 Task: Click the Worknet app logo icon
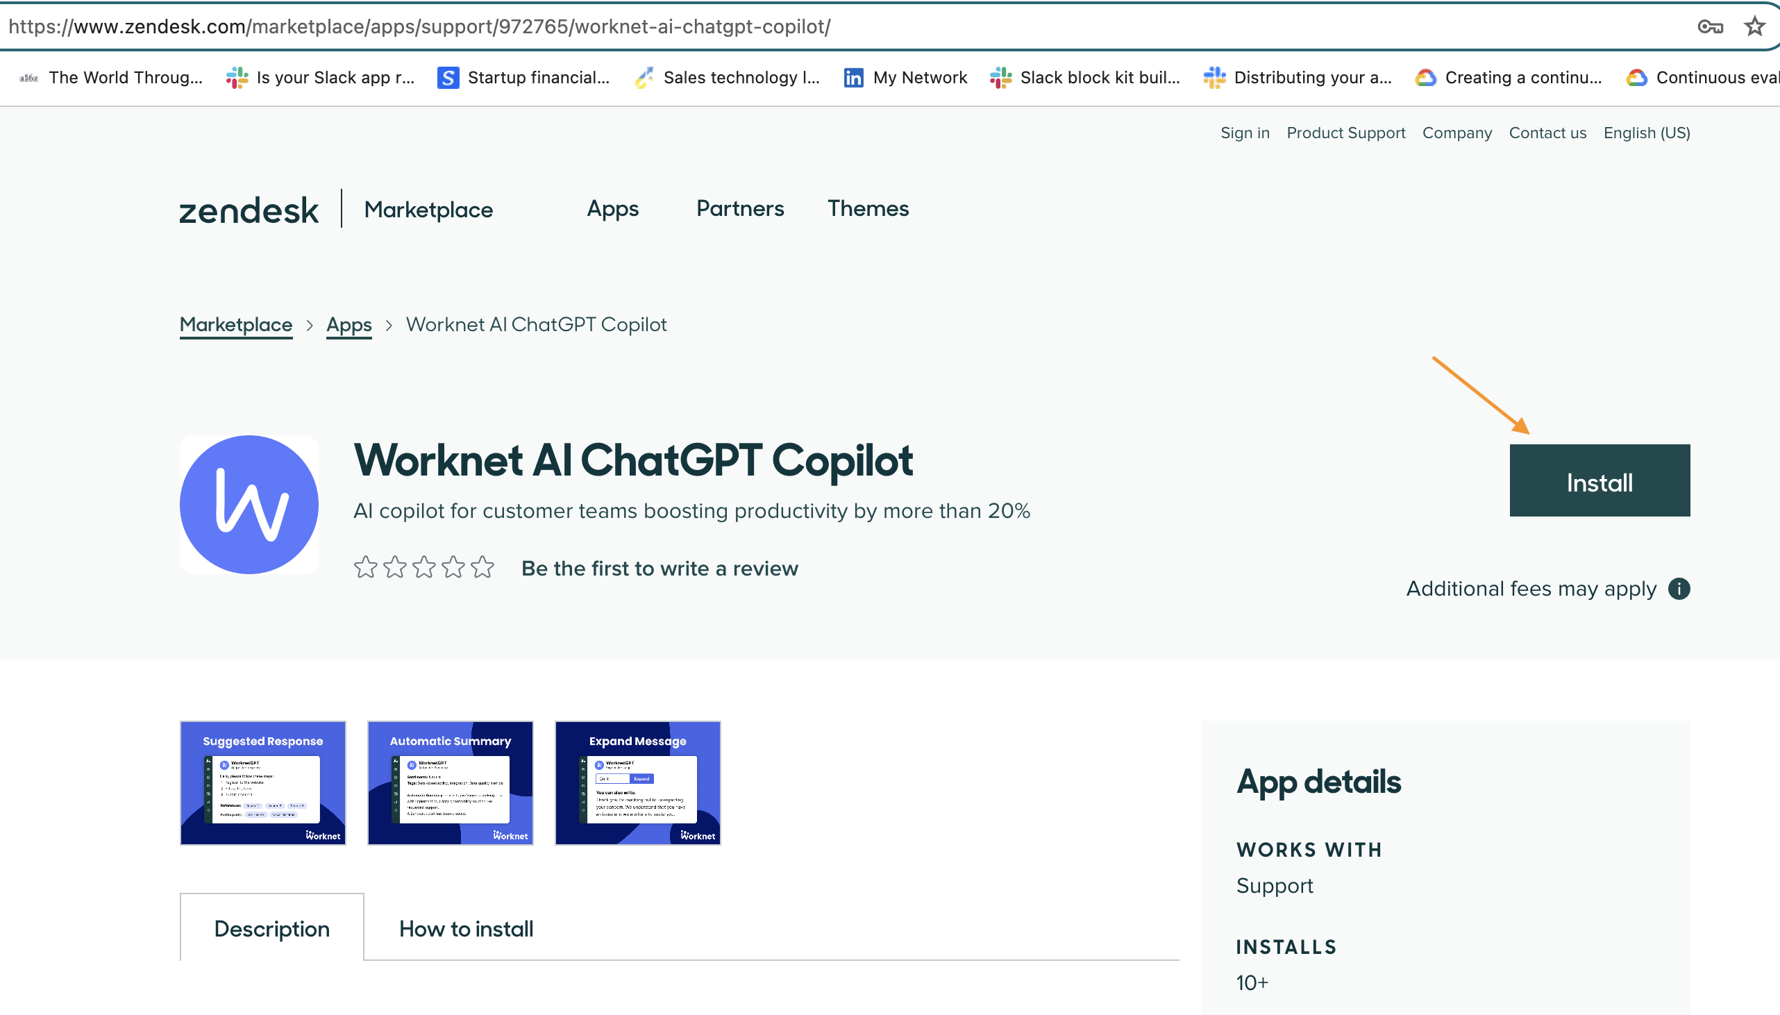(249, 505)
